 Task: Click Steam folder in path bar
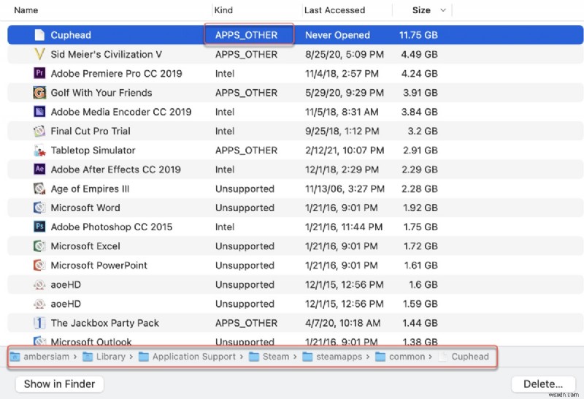[269, 357]
